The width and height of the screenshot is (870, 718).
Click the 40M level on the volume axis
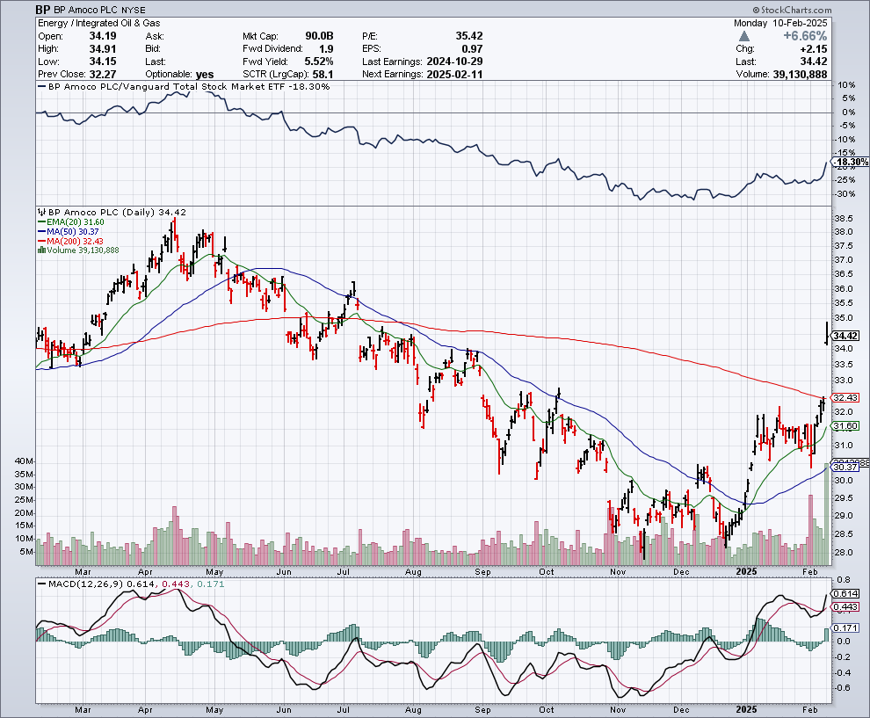pos(24,461)
